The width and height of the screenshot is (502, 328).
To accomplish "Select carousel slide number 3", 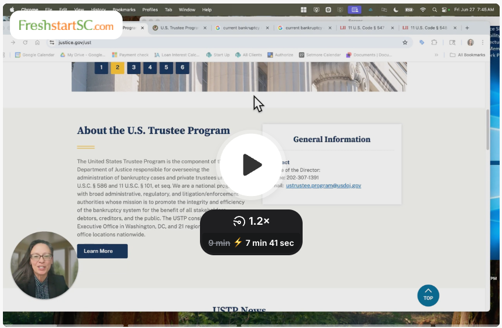I will pos(134,67).
